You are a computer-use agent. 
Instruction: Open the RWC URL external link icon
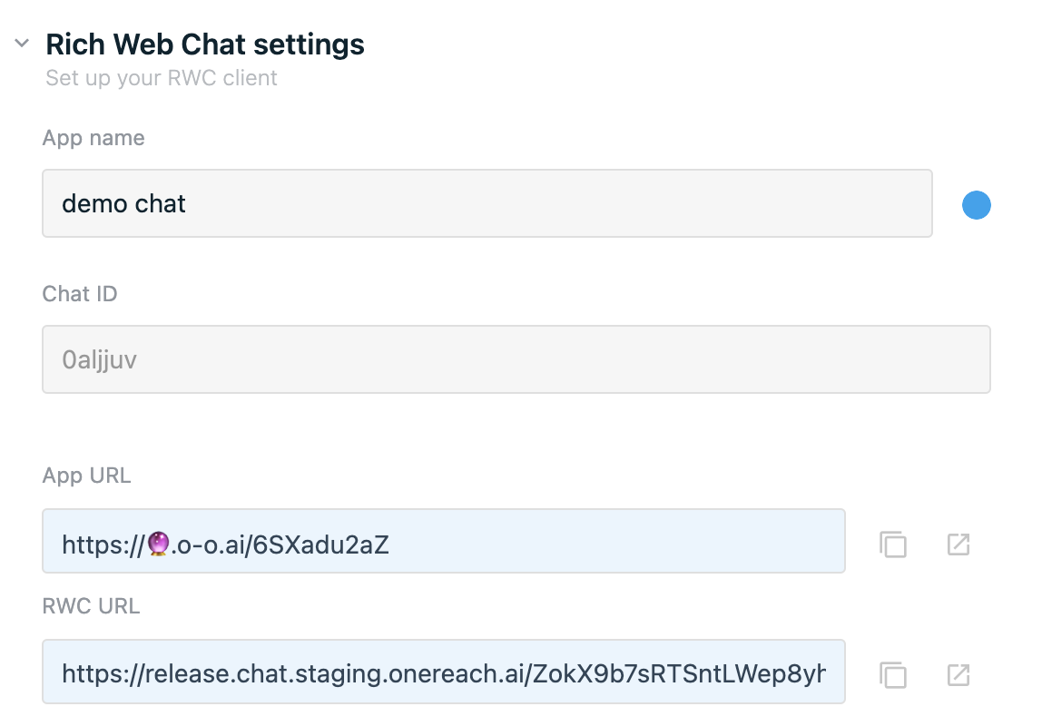(x=958, y=675)
